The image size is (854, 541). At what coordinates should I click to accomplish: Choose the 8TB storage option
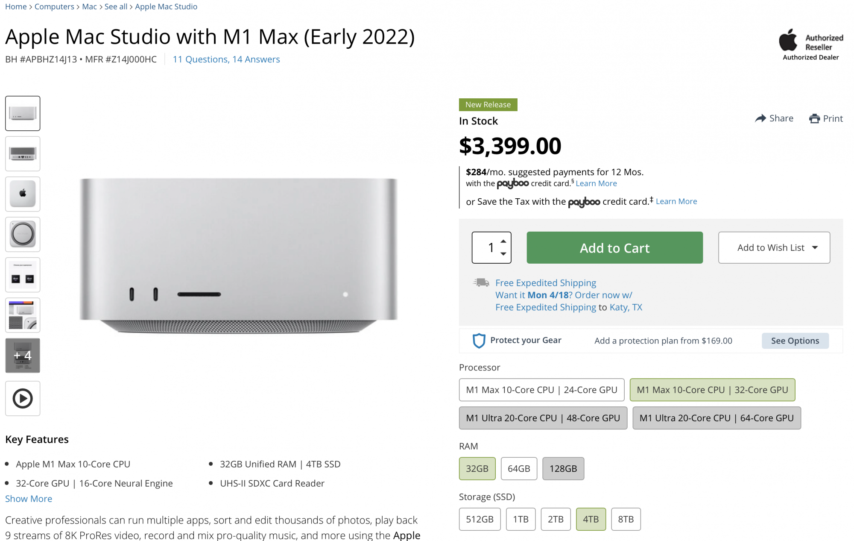626,519
